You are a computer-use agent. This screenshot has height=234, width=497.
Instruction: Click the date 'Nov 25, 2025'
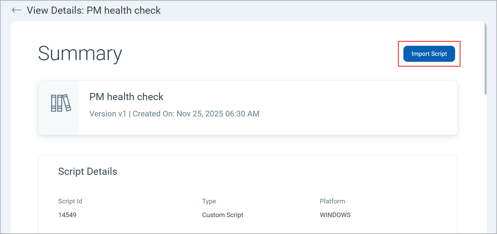pos(200,114)
